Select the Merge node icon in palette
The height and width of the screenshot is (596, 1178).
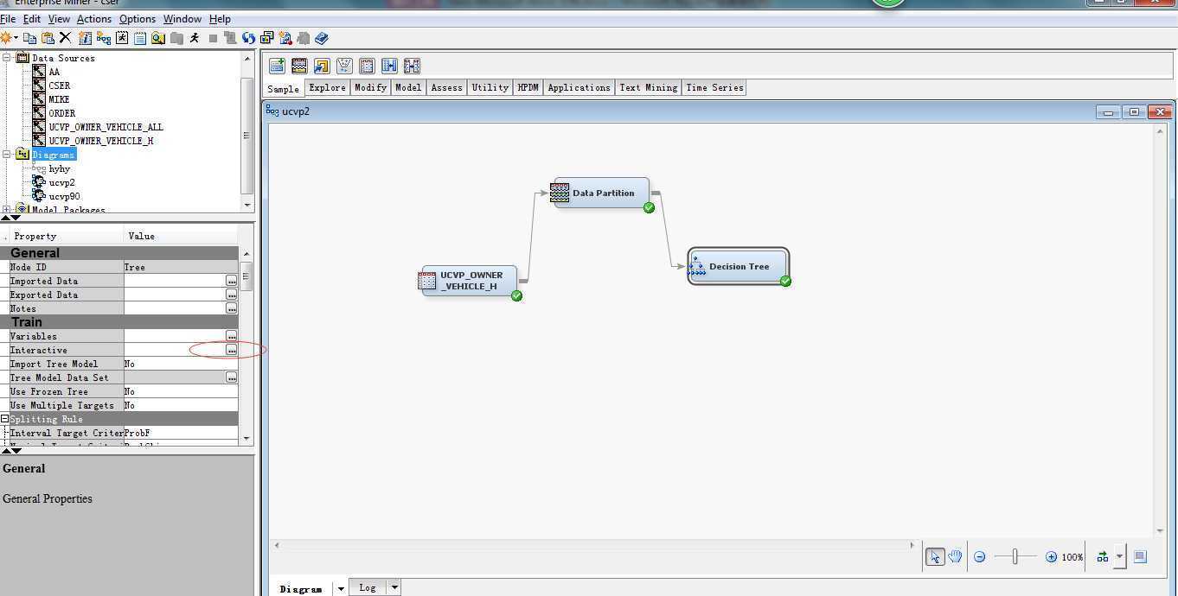[389, 66]
